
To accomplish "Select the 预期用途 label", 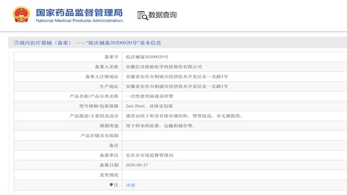I will 109,126.
